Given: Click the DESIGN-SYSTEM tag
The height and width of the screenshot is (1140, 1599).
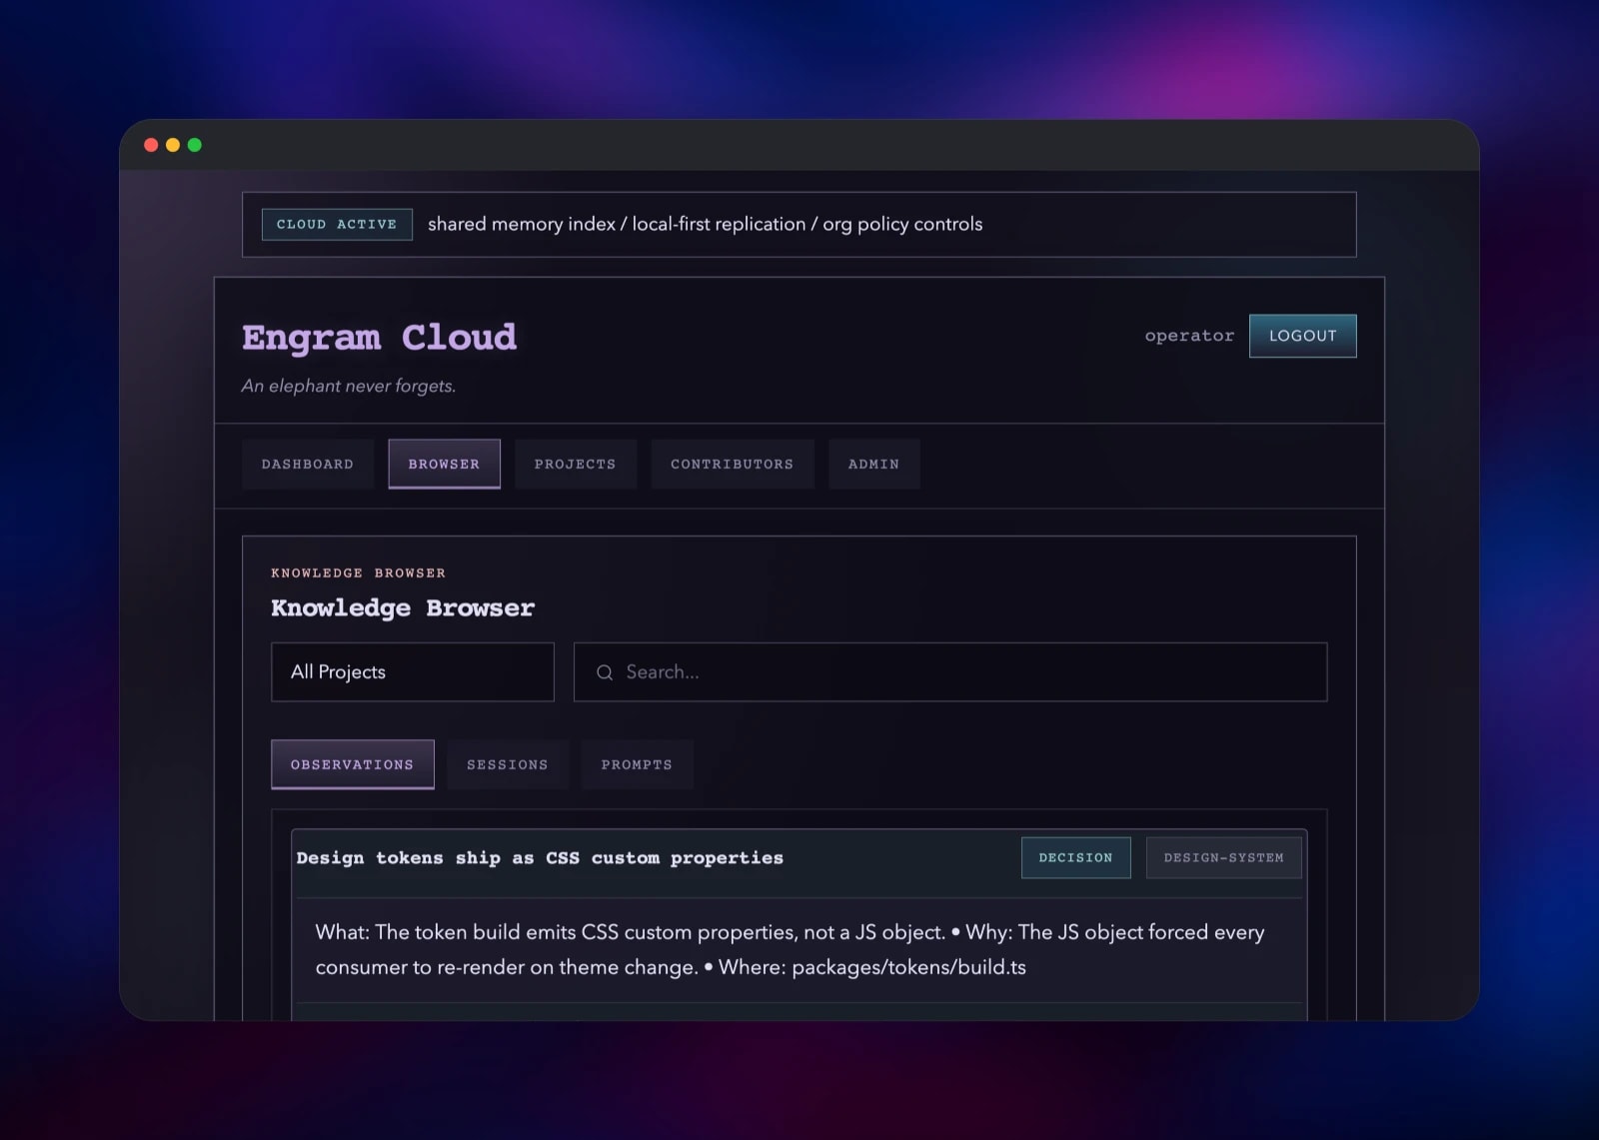Looking at the screenshot, I should 1224,857.
